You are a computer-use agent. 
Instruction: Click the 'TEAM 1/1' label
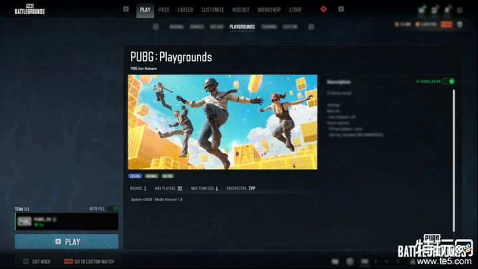(x=22, y=209)
